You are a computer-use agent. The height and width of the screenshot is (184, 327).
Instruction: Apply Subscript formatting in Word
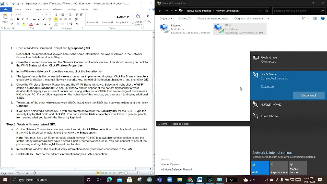39,19
